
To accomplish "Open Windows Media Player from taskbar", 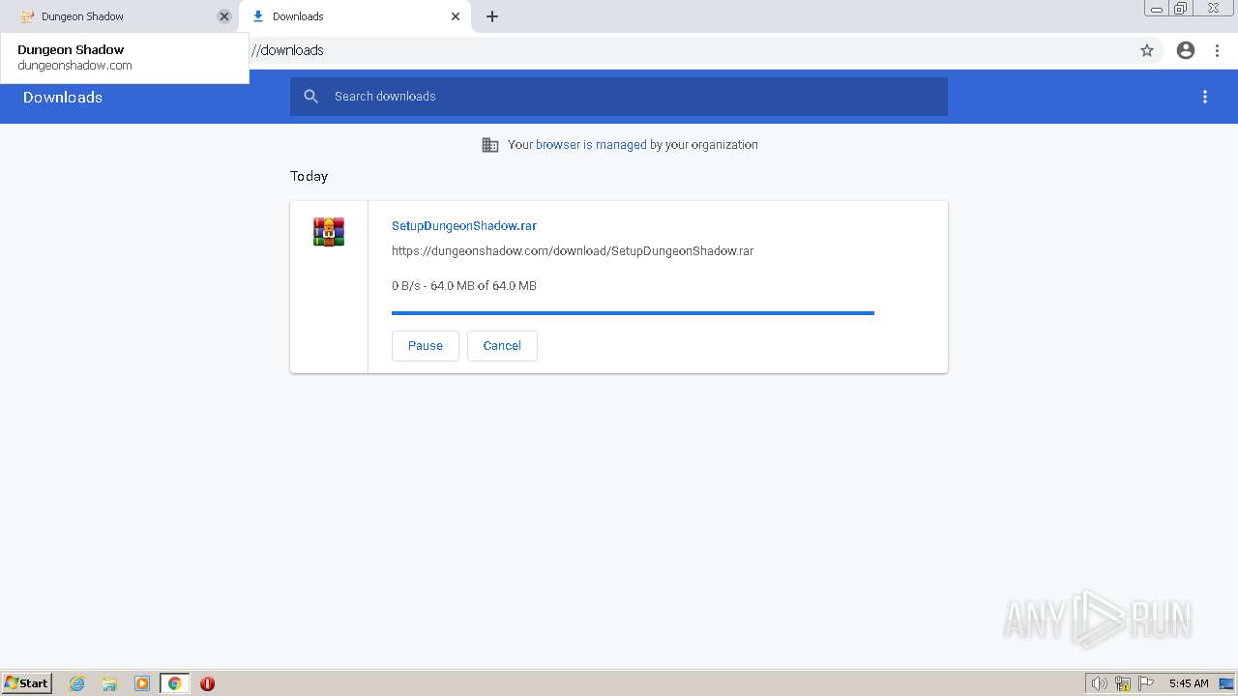I will [x=142, y=683].
